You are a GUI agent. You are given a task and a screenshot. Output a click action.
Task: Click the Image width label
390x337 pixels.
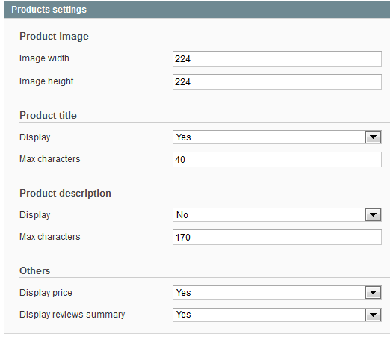pyautogui.click(x=44, y=58)
